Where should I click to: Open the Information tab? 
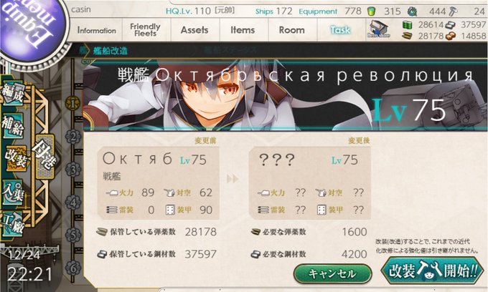(96, 30)
